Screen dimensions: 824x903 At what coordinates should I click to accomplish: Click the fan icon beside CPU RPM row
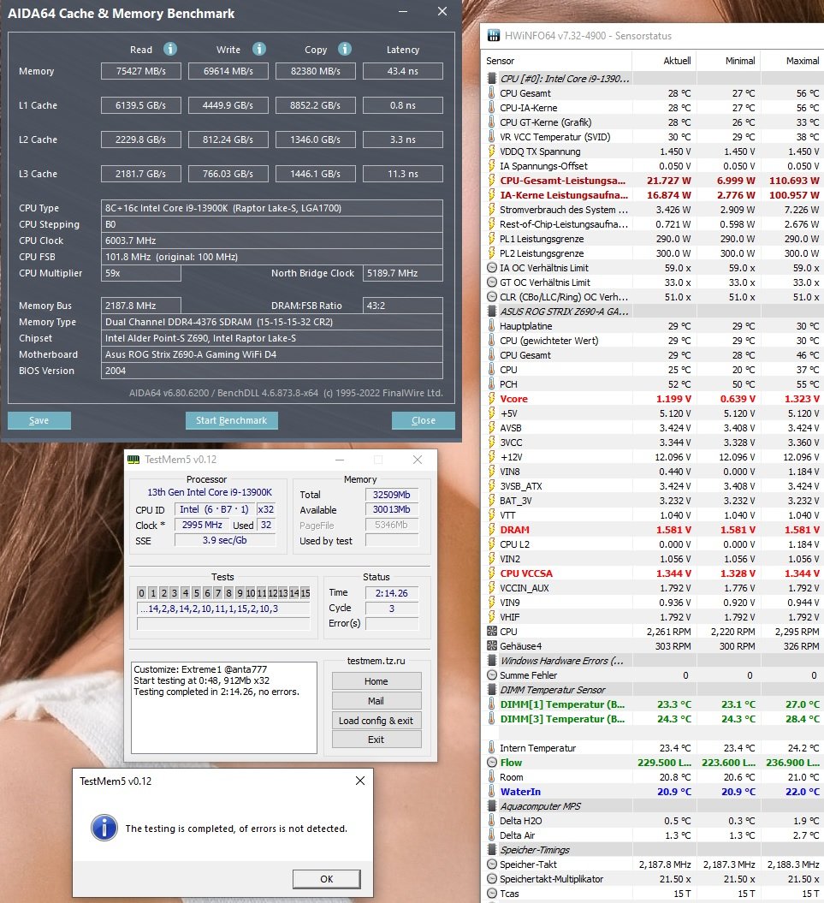tap(492, 631)
